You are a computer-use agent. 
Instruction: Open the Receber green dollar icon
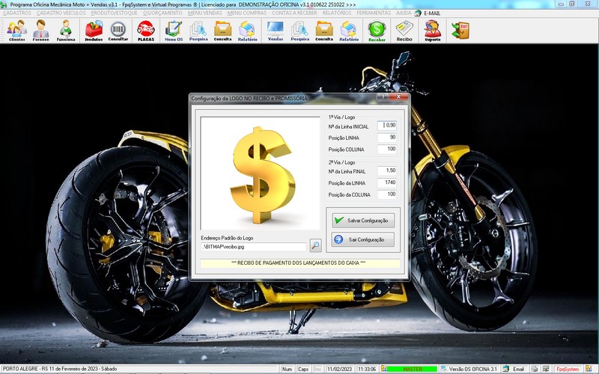377,31
